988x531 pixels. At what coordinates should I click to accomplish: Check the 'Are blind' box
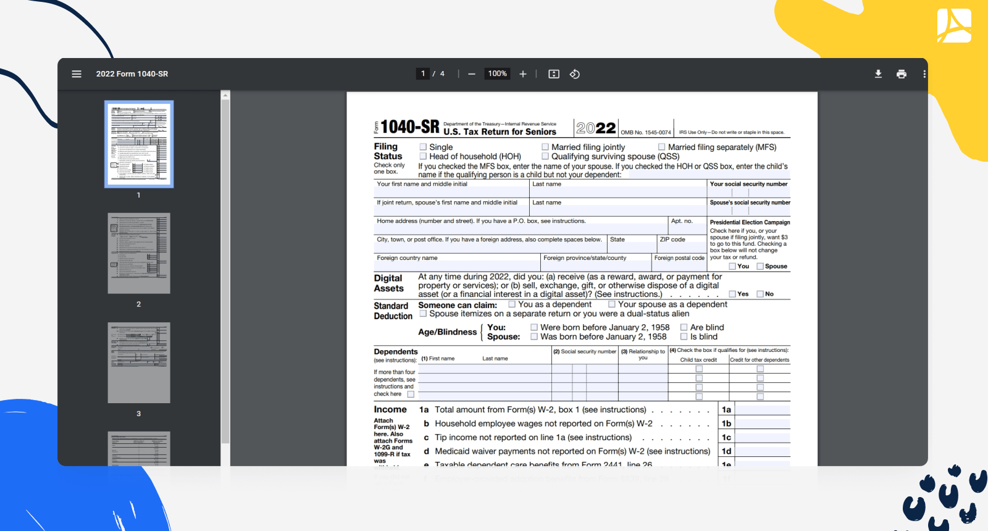(684, 327)
